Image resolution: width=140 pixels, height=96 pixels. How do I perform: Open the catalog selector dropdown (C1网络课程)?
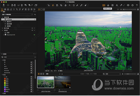click(17, 14)
